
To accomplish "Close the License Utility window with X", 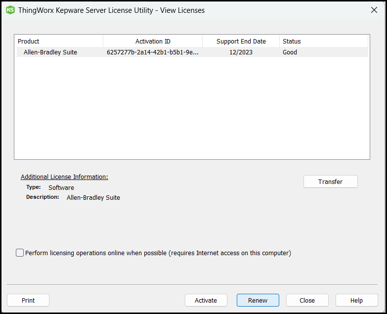I will tap(374, 10).
